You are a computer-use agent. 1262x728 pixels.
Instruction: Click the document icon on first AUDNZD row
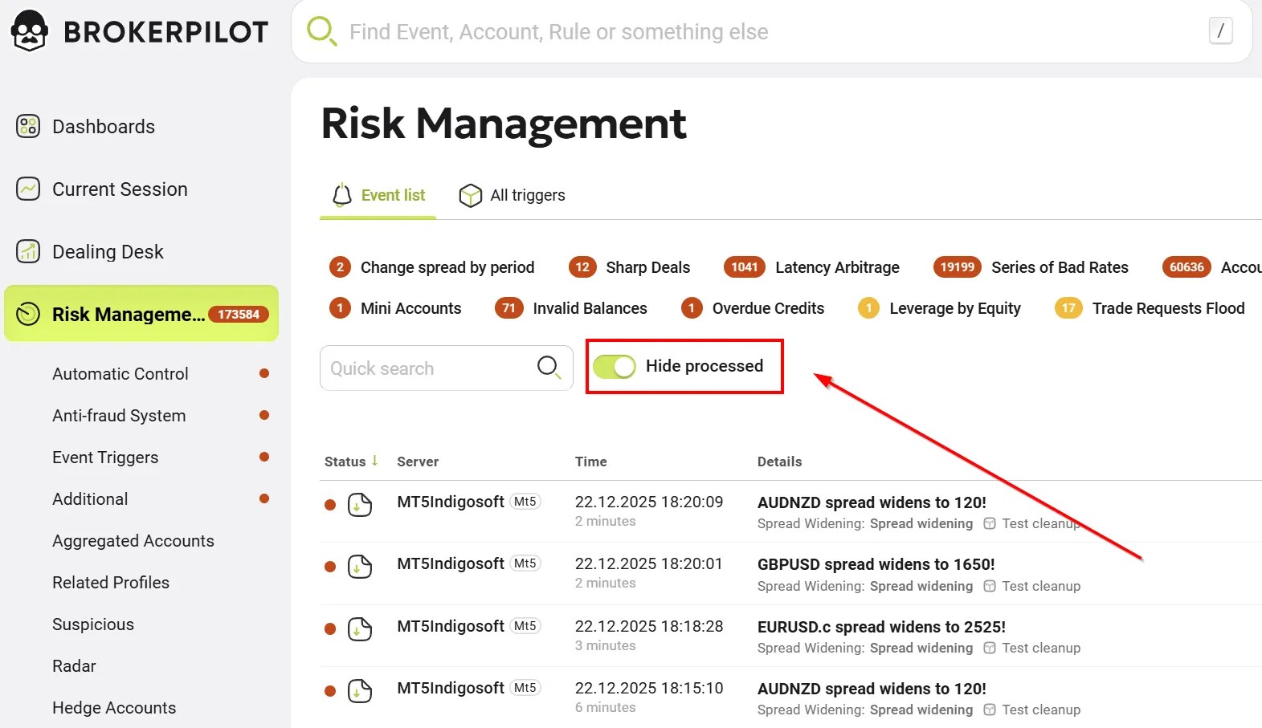tap(359, 505)
